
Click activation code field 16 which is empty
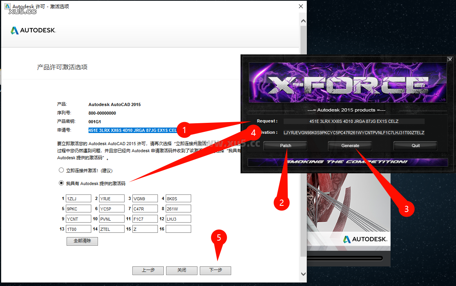178,228
